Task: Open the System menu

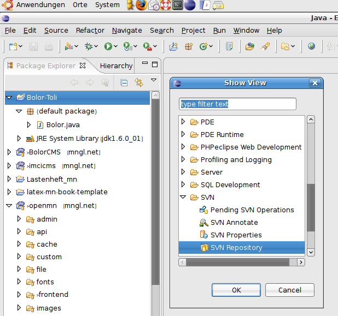Action: tap(107, 4)
